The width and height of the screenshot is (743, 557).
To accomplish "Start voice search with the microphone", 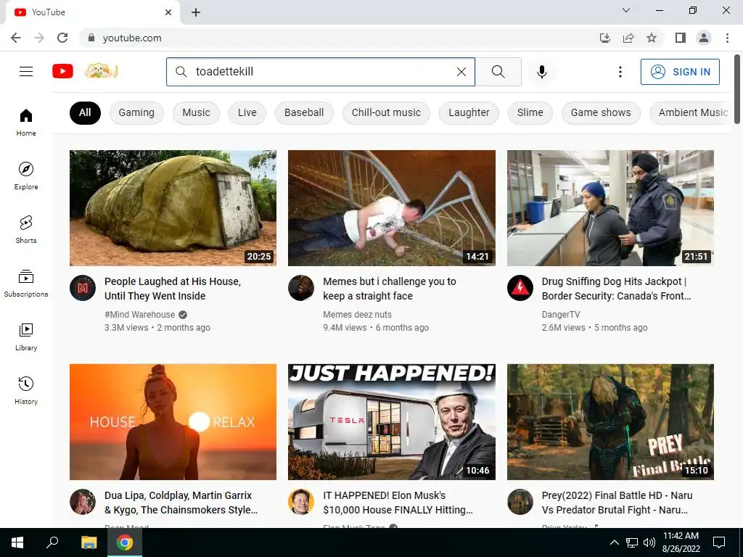I will 541,72.
